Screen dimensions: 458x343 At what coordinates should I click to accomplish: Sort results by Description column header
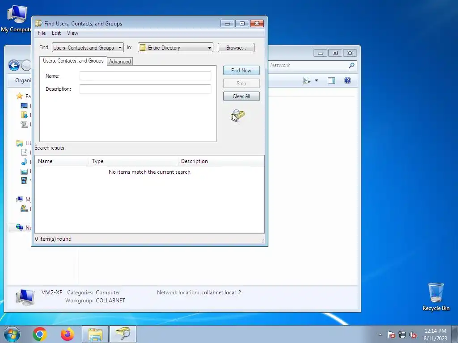[221, 161]
